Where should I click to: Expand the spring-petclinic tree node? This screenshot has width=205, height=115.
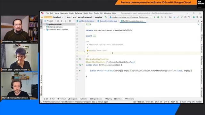coord(44,24)
